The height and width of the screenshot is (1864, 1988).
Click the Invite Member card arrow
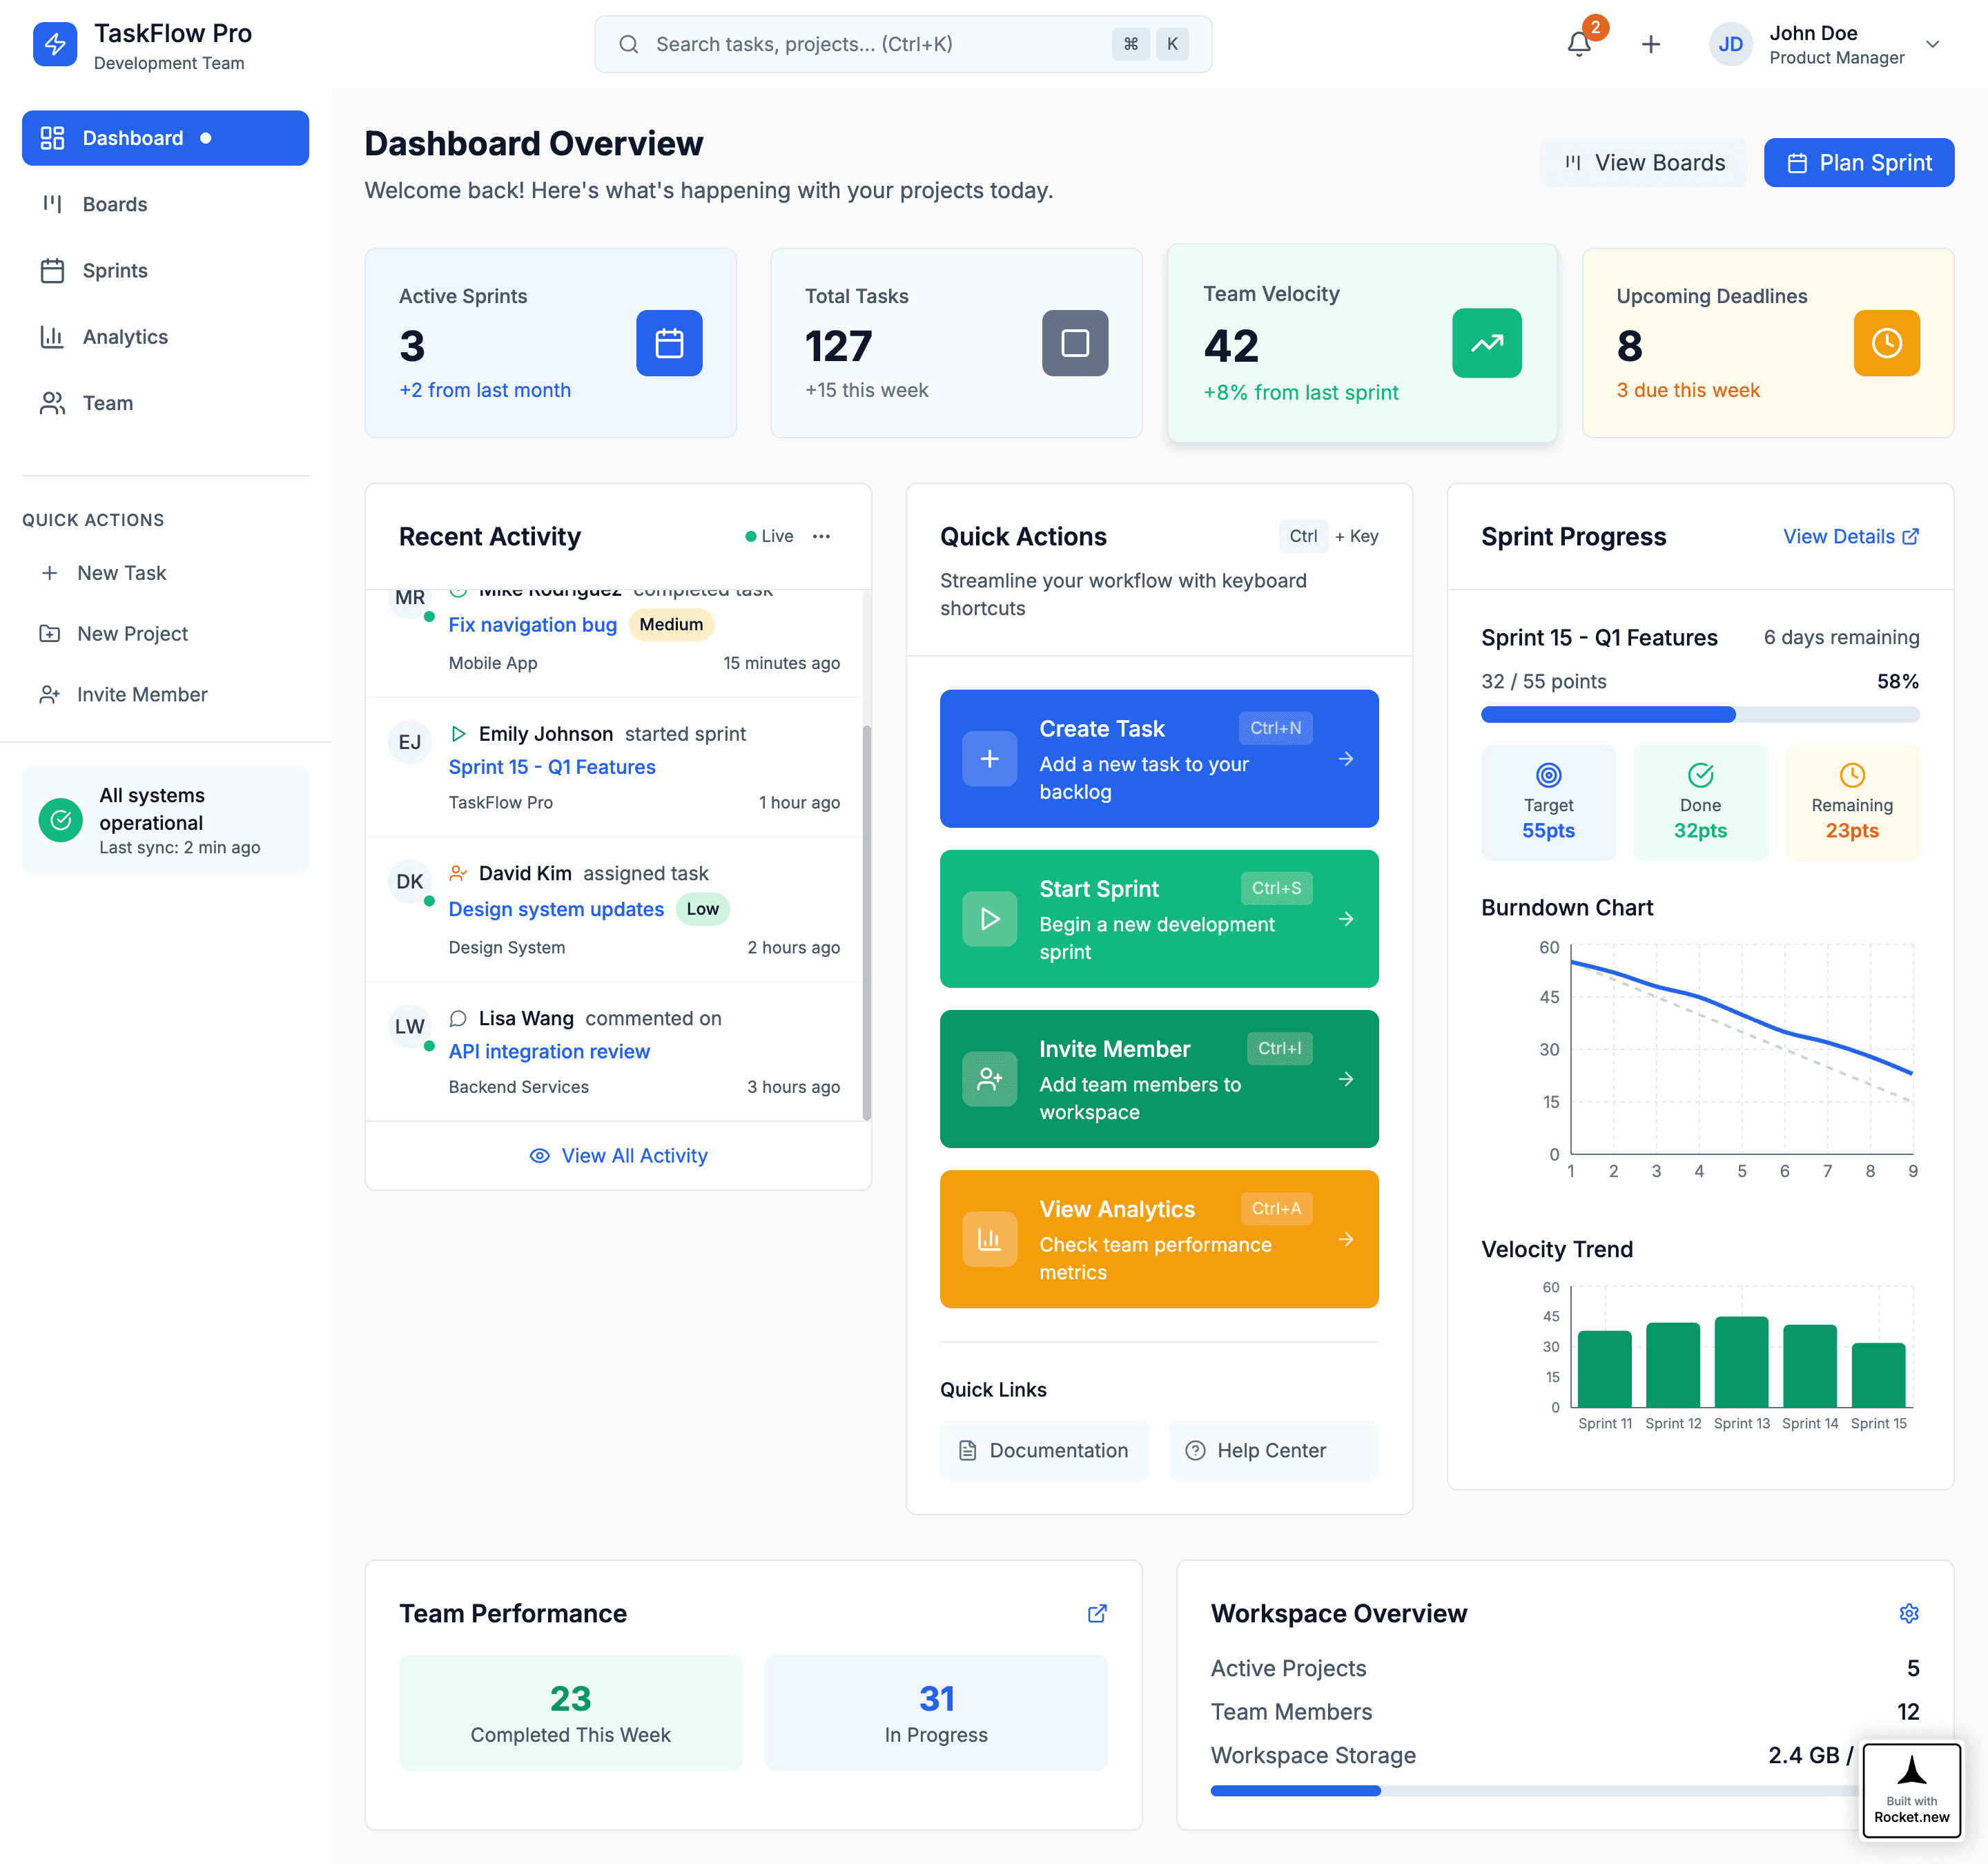pyautogui.click(x=1346, y=1079)
